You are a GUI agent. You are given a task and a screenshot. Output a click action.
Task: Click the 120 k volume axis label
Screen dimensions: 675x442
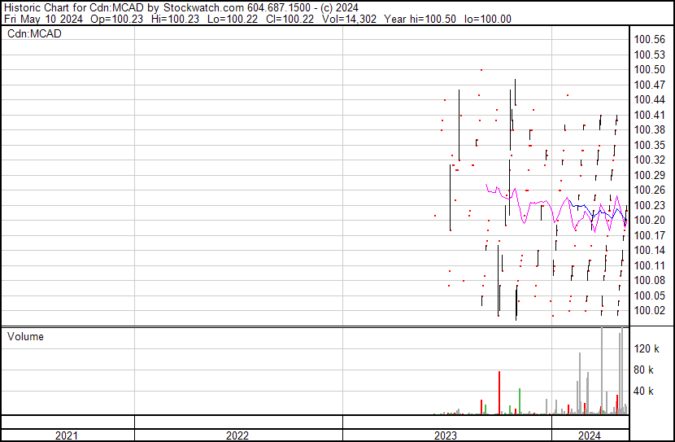[647, 348]
